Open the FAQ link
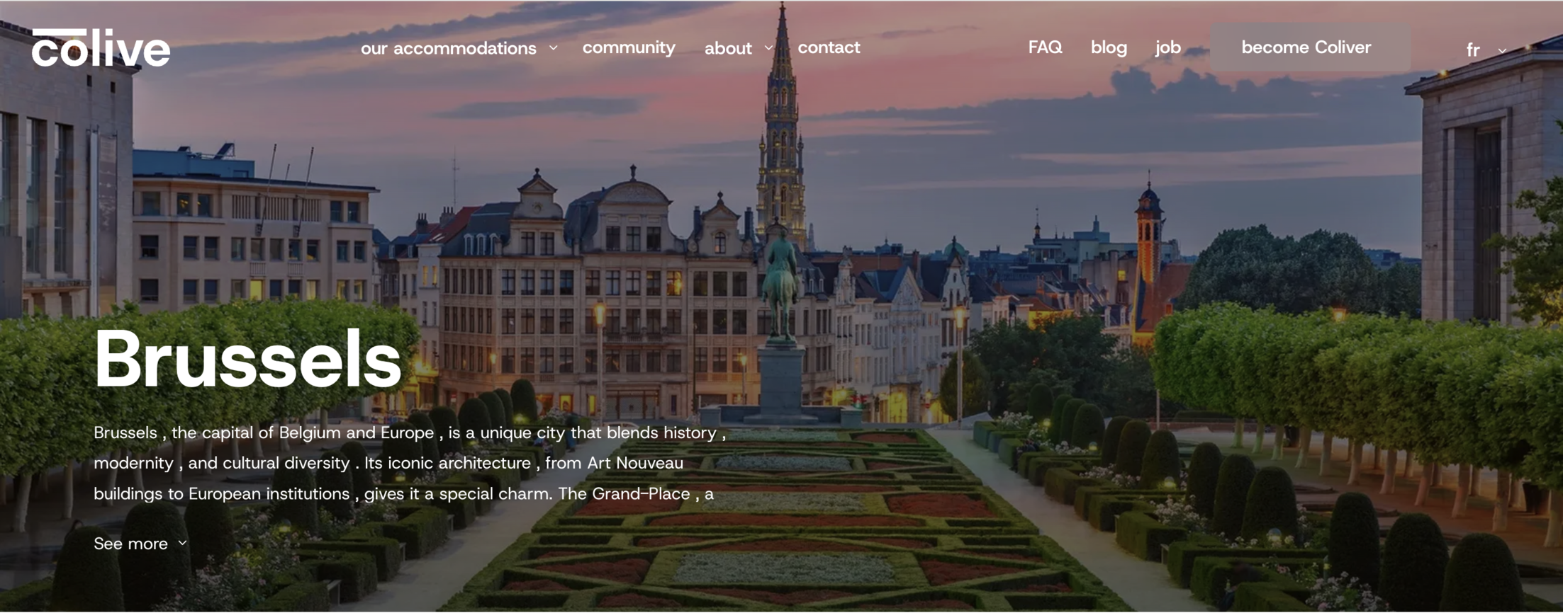The width and height of the screenshot is (1563, 613). tap(1045, 47)
